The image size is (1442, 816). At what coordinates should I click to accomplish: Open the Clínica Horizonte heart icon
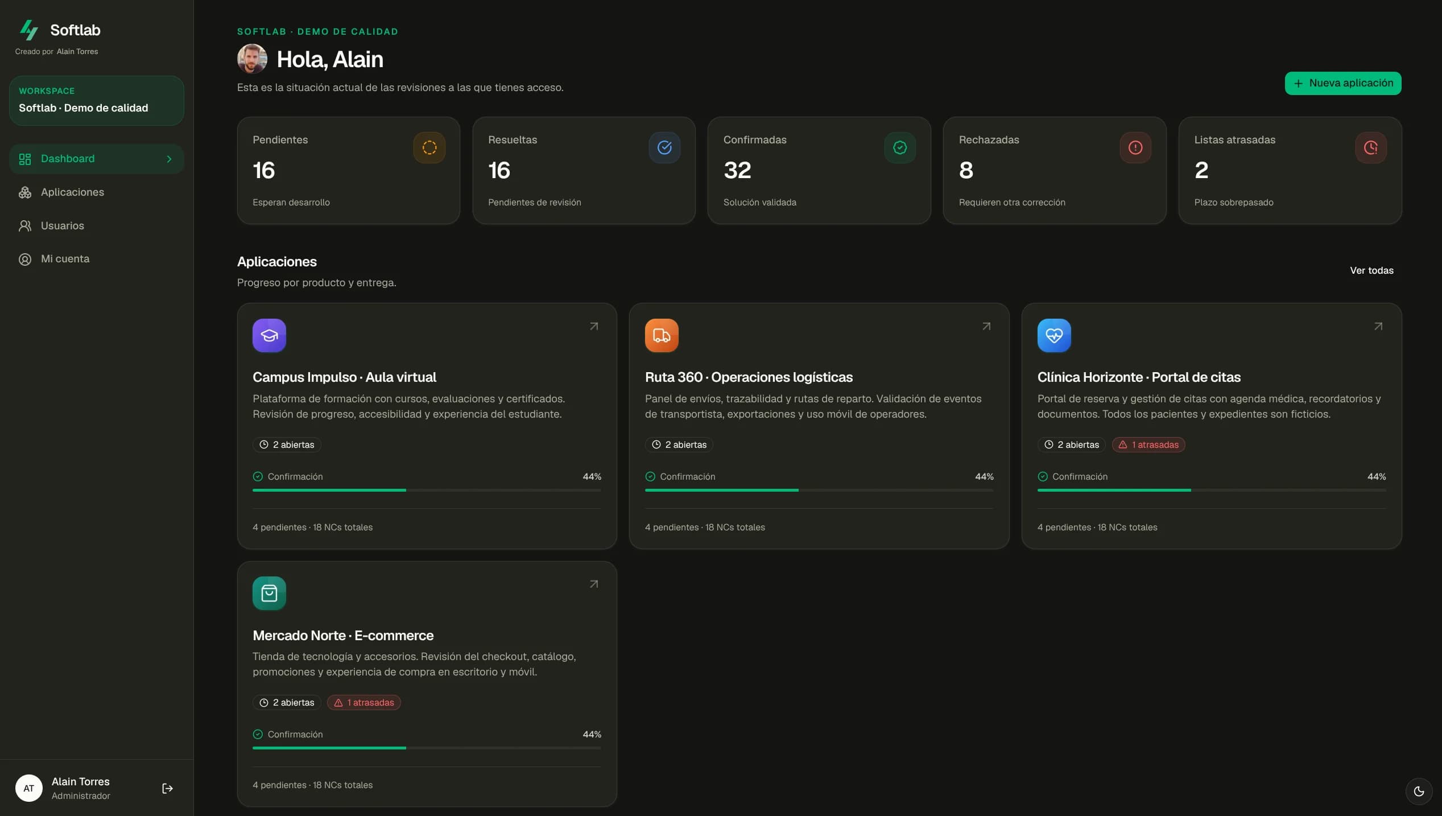click(1054, 335)
